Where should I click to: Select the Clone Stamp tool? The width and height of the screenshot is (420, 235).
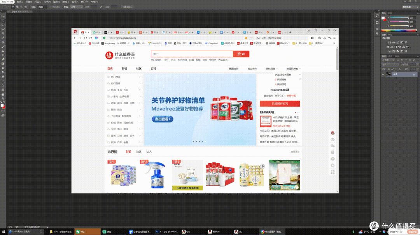tap(3, 51)
